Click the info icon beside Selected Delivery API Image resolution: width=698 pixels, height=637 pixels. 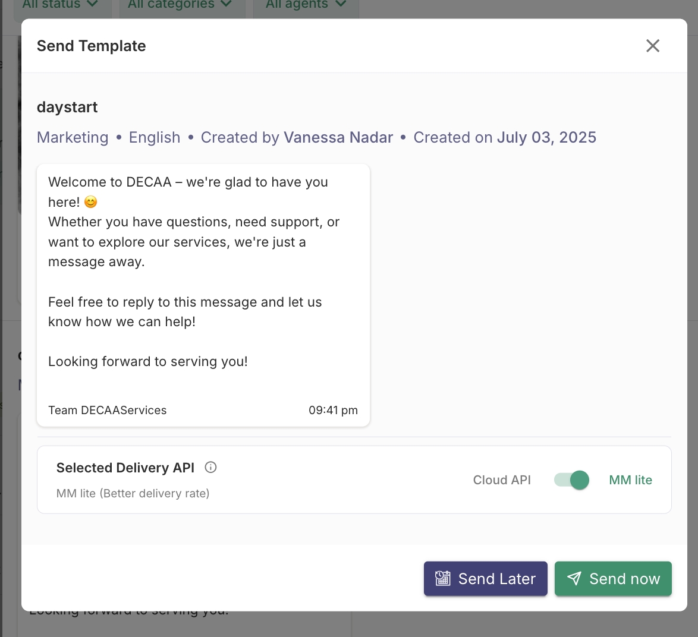click(210, 467)
